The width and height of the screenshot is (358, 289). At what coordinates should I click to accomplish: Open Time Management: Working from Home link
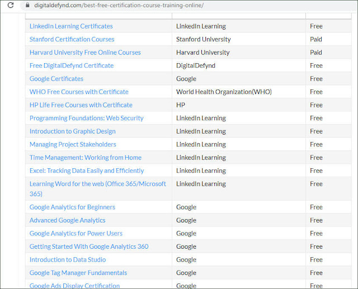86,158
